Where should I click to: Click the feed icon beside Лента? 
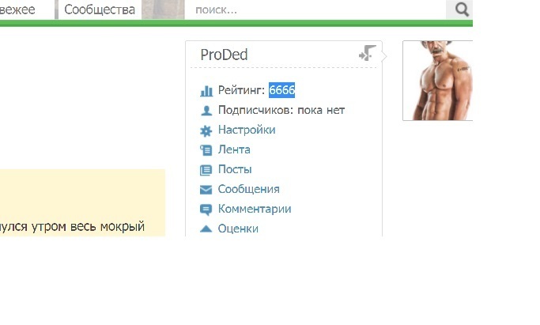206,150
